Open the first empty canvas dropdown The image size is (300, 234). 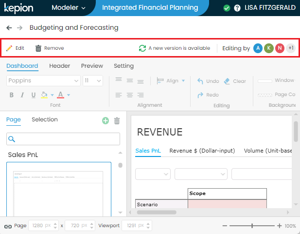click(x=153, y=174)
